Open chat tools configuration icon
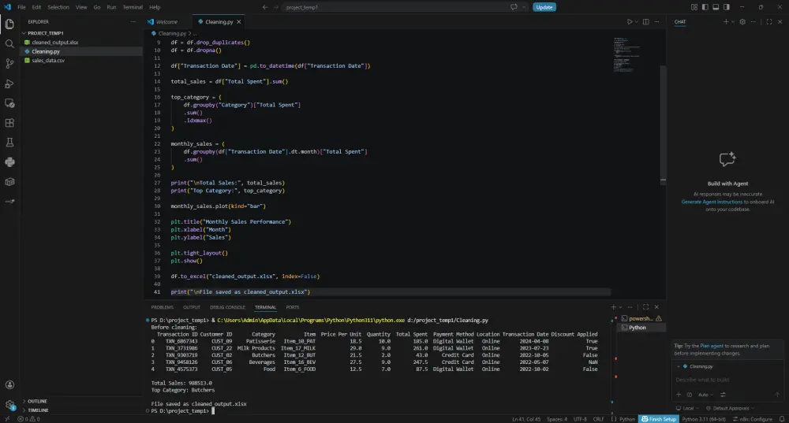The image size is (789, 423). (723, 395)
